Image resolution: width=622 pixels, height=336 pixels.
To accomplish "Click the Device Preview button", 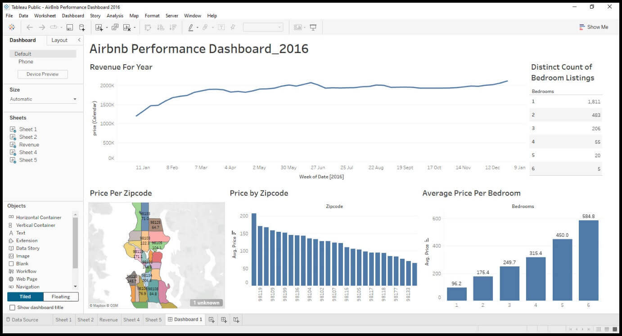I will (x=42, y=74).
